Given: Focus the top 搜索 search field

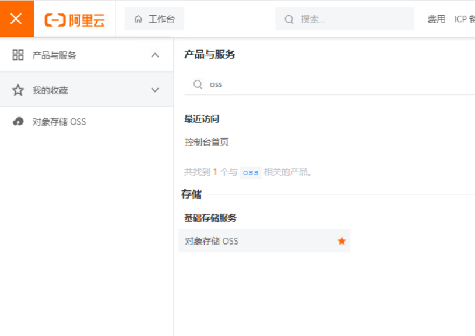Looking at the screenshot, I should click(344, 19).
